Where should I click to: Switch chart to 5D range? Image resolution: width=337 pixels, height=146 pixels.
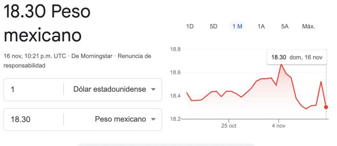click(x=214, y=27)
